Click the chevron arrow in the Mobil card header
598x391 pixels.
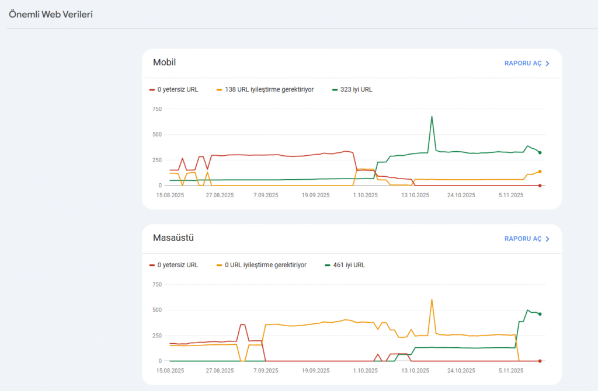tap(547, 64)
